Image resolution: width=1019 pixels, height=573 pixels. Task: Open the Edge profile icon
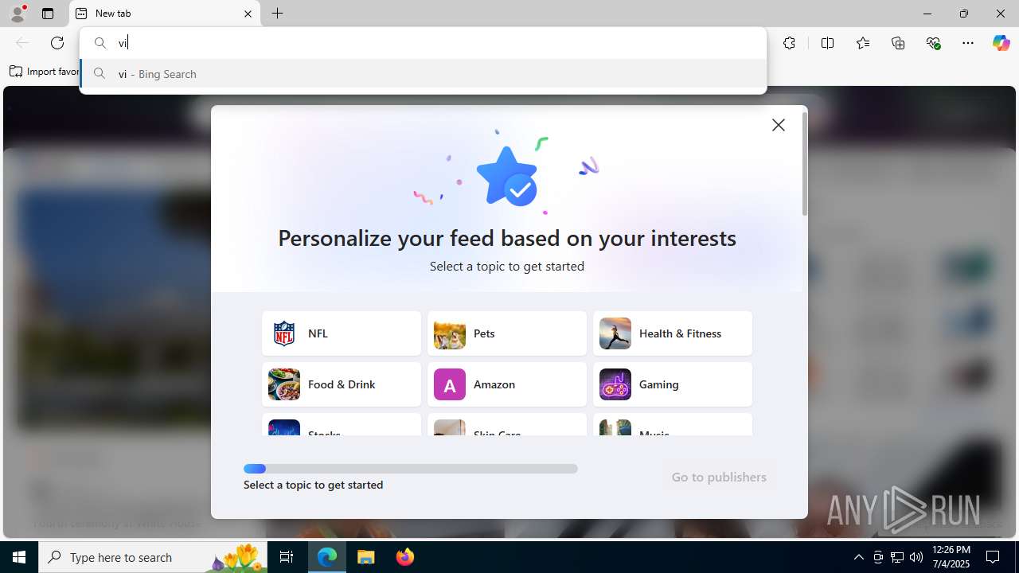click(x=18, y=14)
